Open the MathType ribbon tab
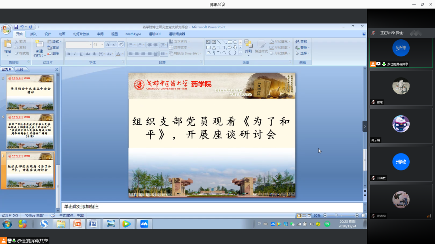 click(133, 34)
